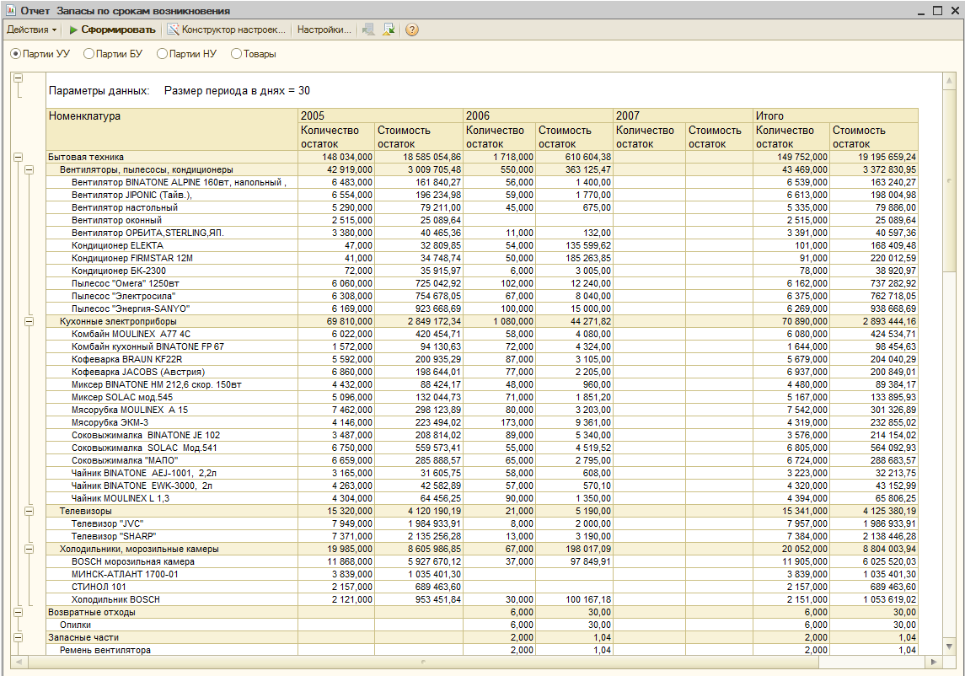
Task: Click the greyed-out save settings icon
Action: point(368,30)
